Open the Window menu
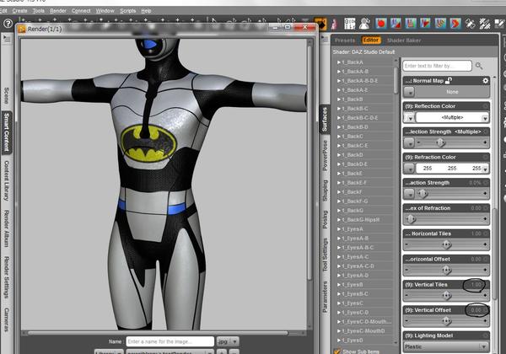The image size is (506, 354). (x=105, y=11)
